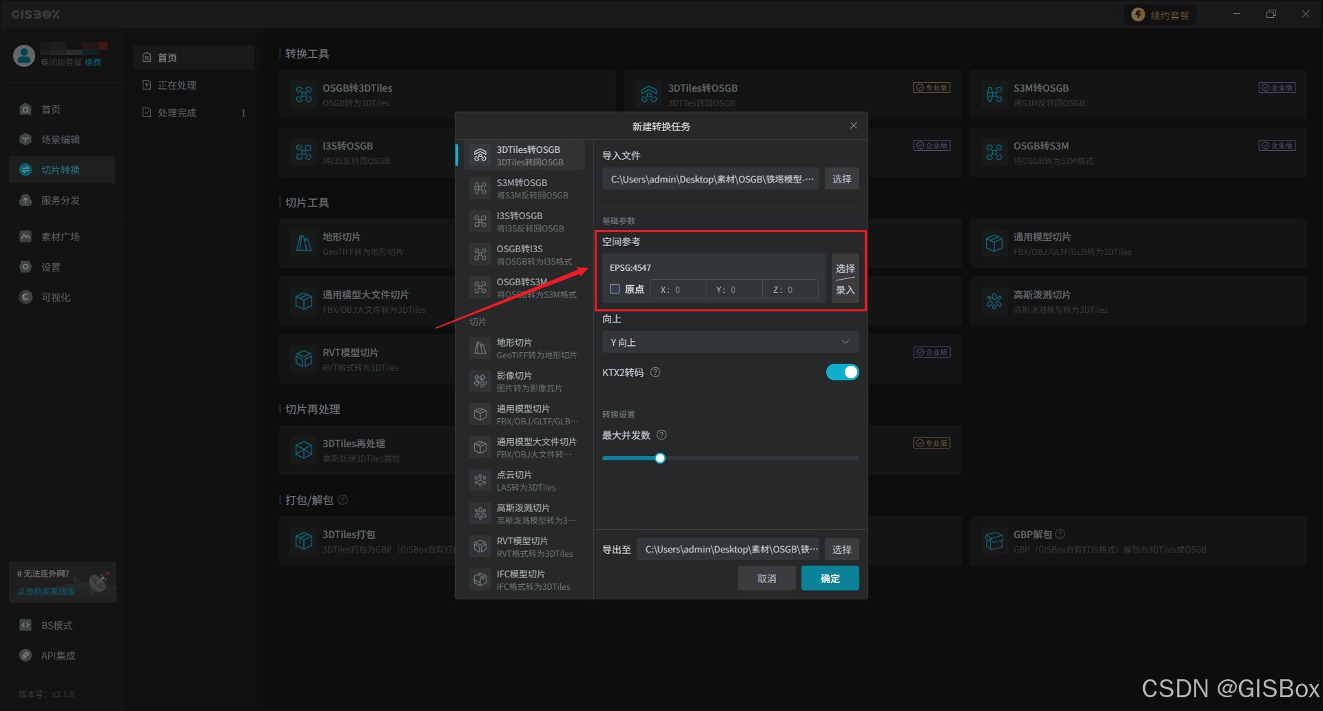Pick OSGB转S3M in dialog list

click(x=524, y=288)
